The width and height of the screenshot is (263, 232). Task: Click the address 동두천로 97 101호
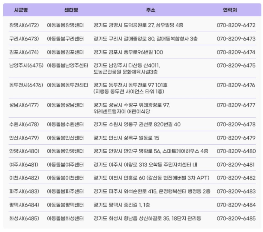(148, 85)
